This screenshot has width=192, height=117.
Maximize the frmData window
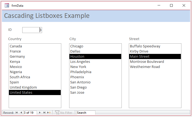(x=171, y=5)
